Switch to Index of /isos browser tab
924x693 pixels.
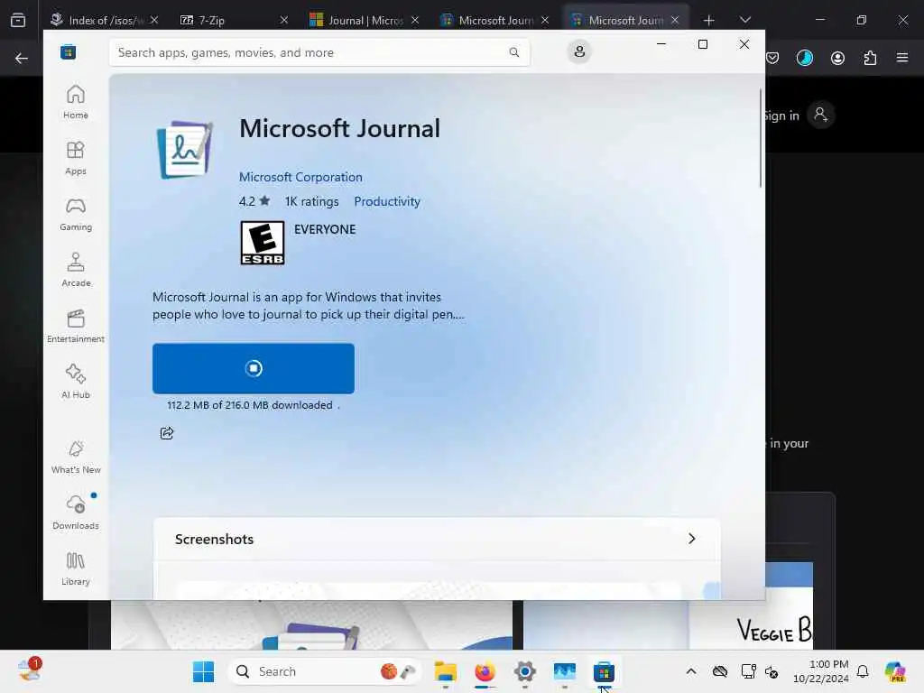point(105,20)
